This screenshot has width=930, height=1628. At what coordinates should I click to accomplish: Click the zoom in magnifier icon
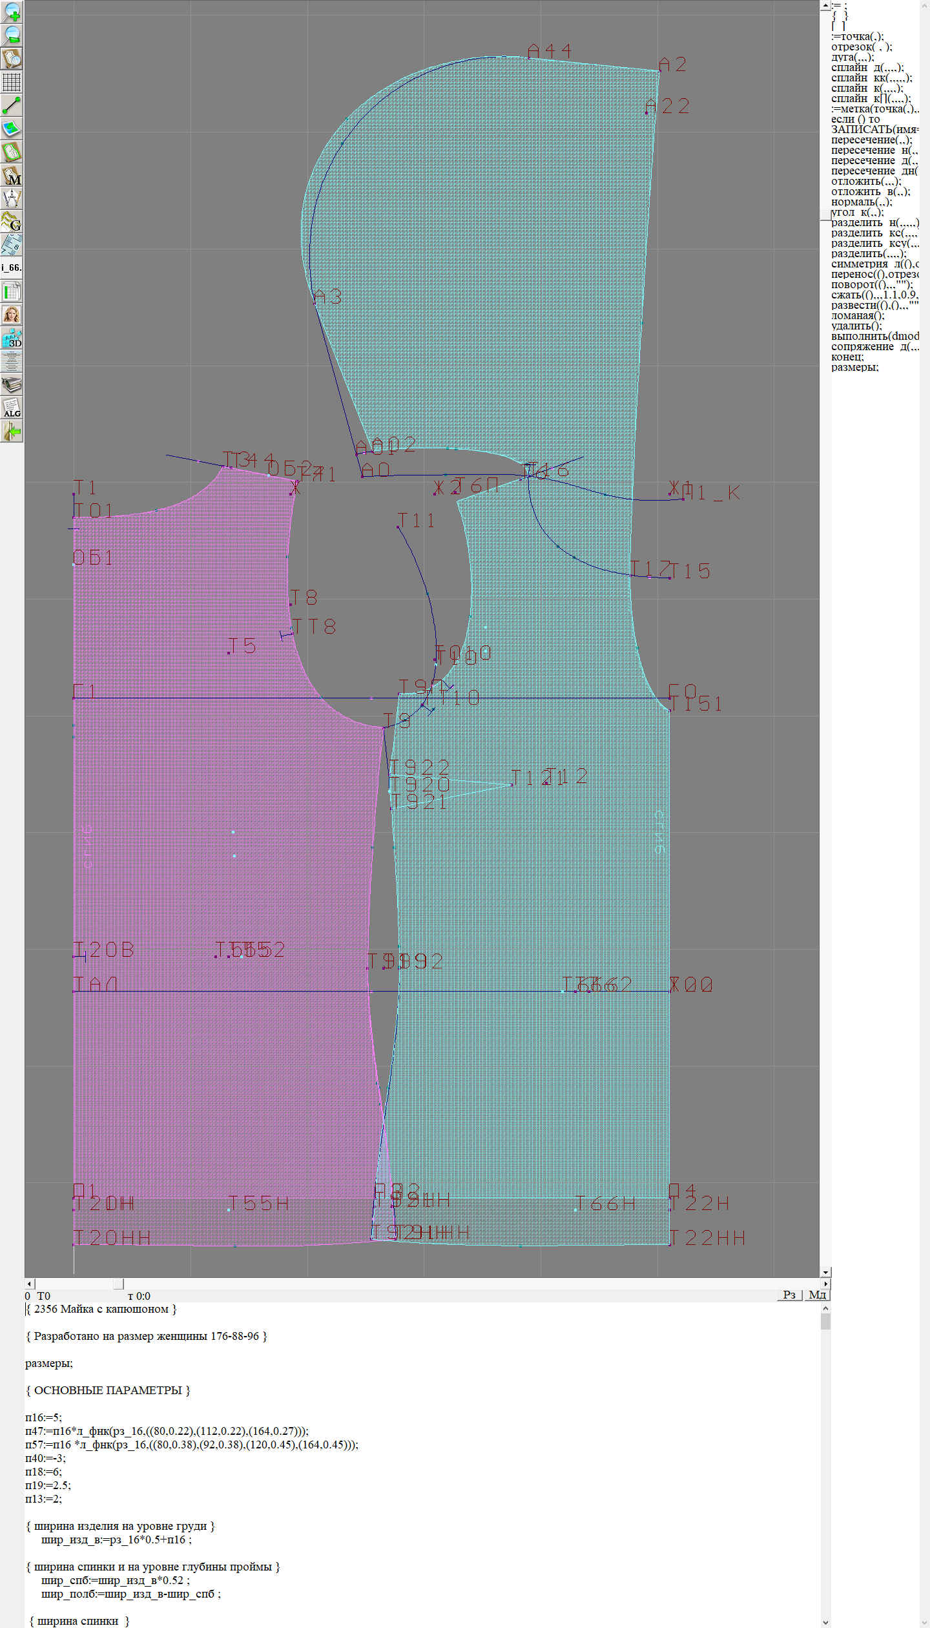pyautogui.click(x=12, y=12)
